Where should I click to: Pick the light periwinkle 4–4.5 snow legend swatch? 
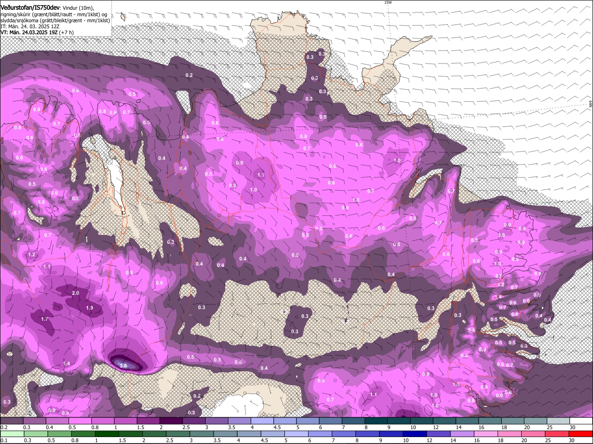pos(262,421)
